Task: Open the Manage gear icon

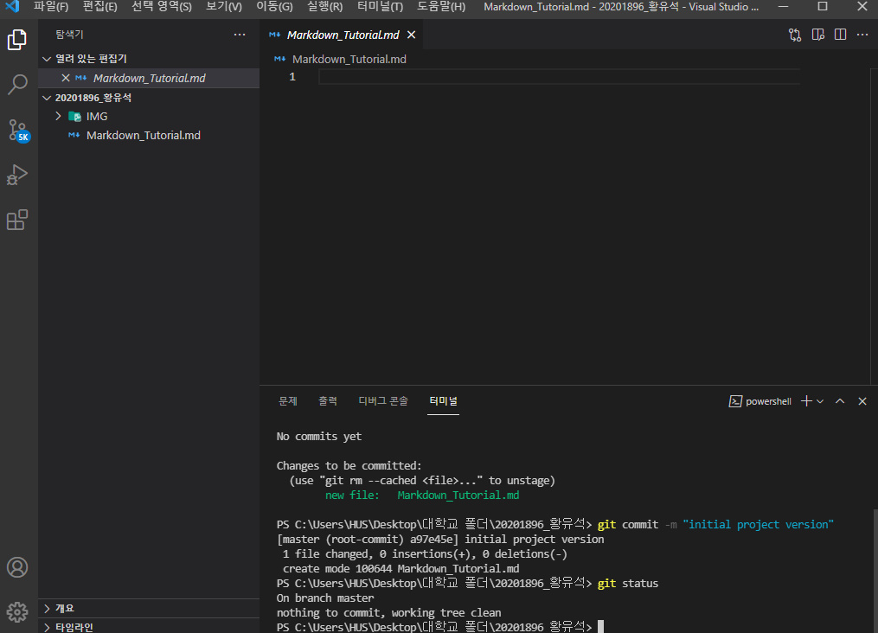Action: point(17,611)
